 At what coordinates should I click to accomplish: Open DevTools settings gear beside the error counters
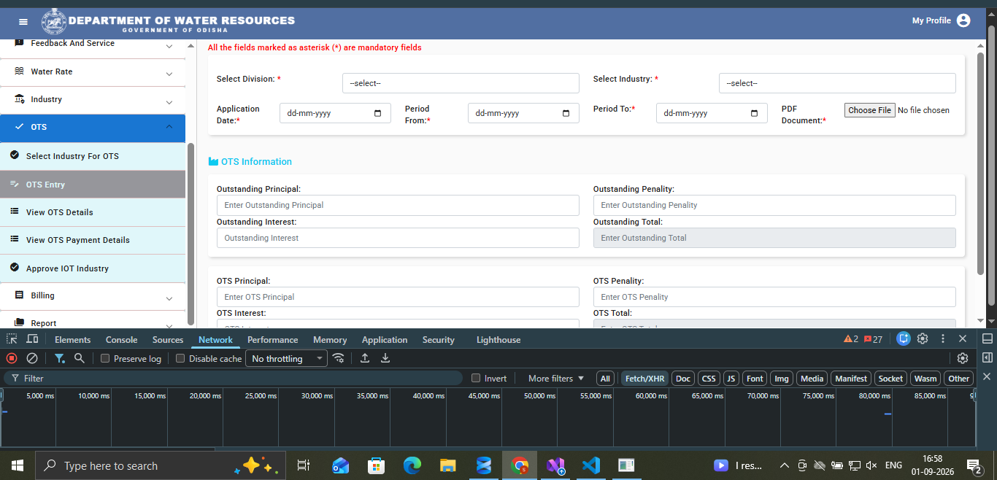(923, 338)
